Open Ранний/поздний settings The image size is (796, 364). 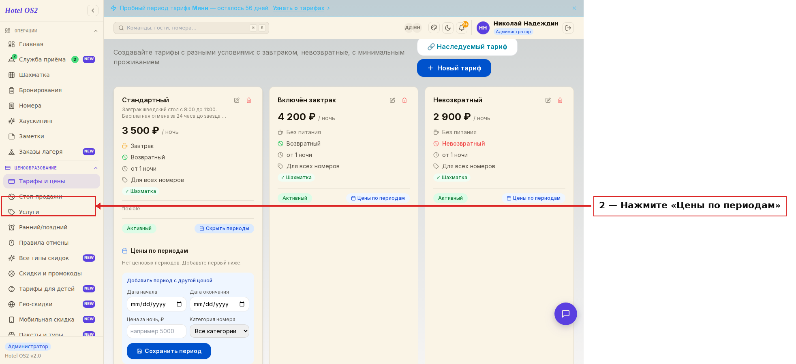click(51, 227)
